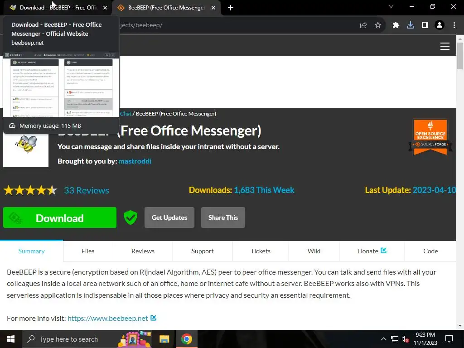Toggle the Chrome side panel icon
Image resolution: width=464 pixels, height=348 pixels.
point(425,25)
